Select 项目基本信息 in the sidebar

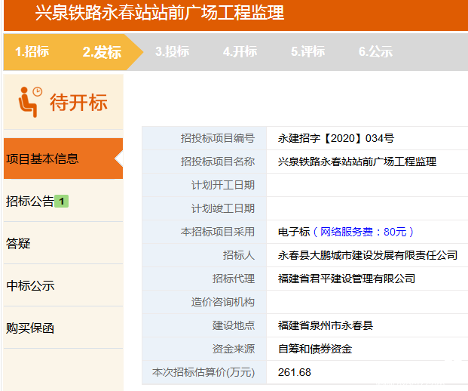[x=63, y=159]
